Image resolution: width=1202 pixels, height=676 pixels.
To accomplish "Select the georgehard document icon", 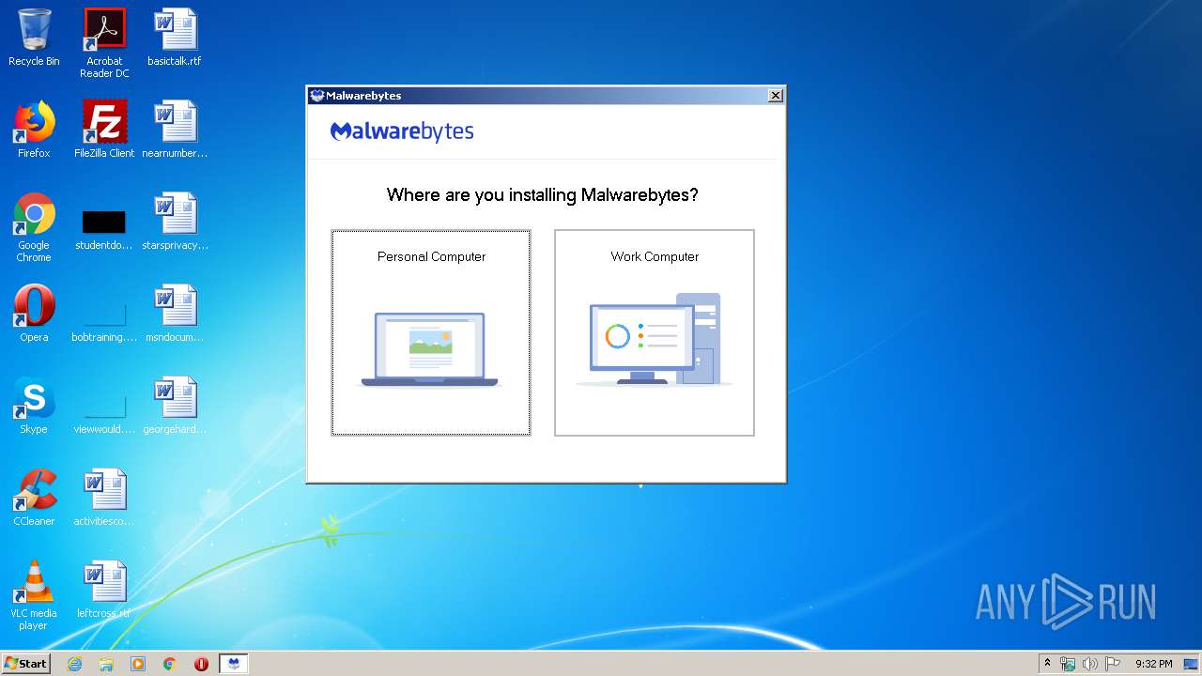I will pyautogui.click(x=175, y=406).
